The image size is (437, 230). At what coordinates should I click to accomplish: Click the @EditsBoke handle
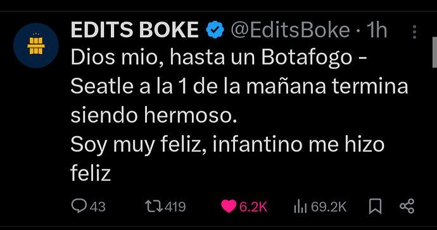[x=290, y=30]
